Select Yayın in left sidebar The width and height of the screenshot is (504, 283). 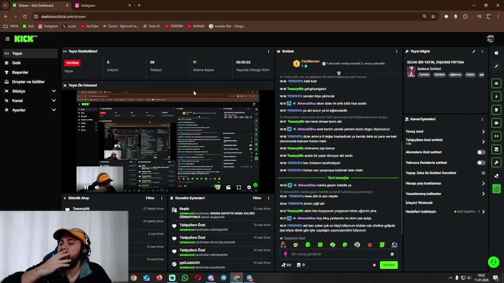pos(30,53)
